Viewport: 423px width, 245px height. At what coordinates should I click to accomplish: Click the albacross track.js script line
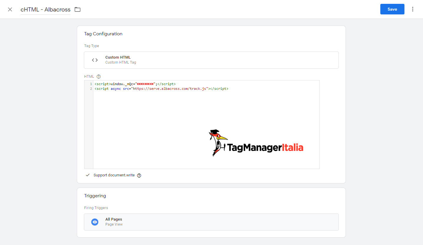161,89
